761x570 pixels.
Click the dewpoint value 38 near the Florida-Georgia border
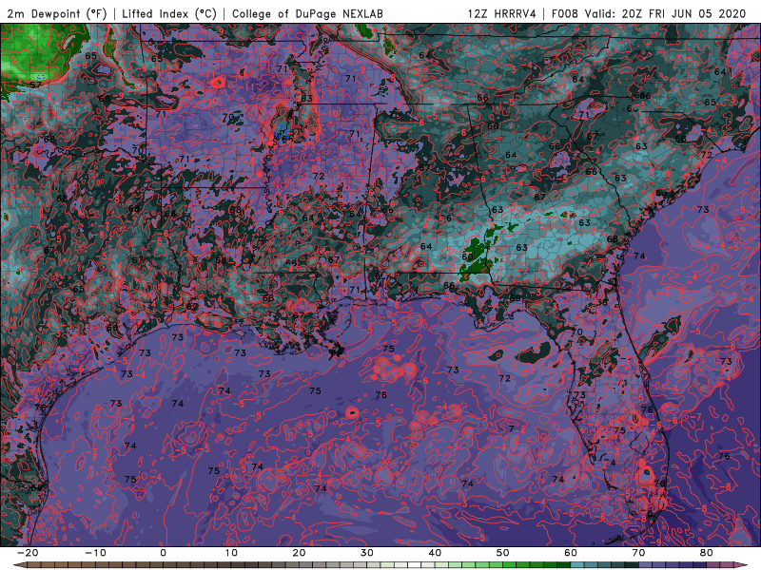[602, 302]
